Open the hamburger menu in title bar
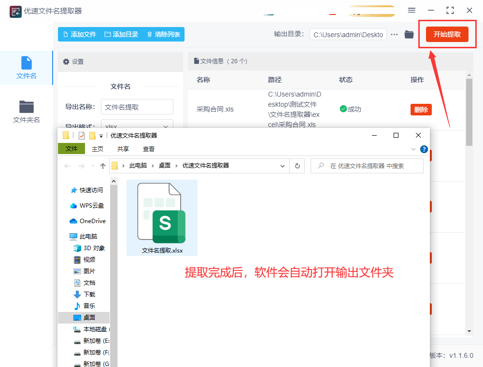483x367 pixels. tap(412, 10)
